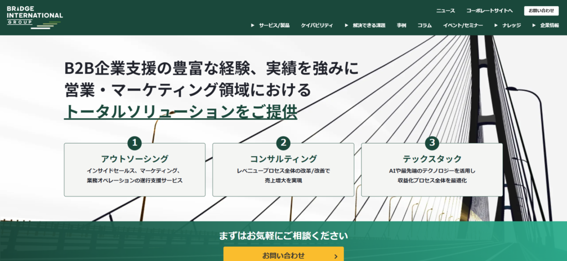Click the chevron on the yellow お問い合わせ button
Viewport: 567px width, 261px height.
coord(336,255)
